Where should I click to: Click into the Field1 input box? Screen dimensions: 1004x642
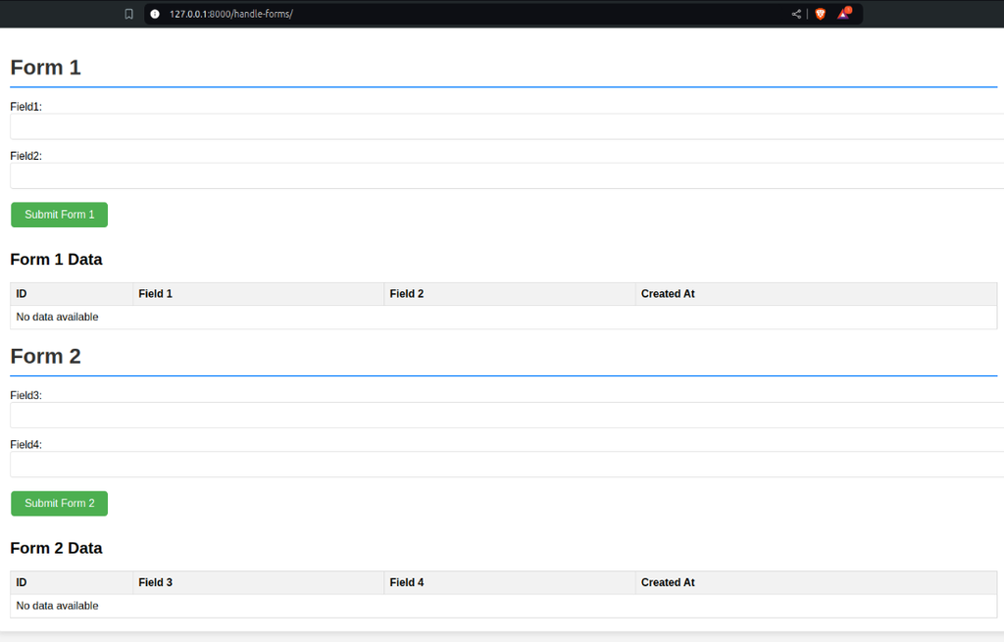point(507,126)
